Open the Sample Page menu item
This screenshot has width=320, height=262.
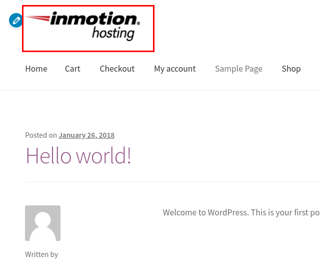(238, 69)
